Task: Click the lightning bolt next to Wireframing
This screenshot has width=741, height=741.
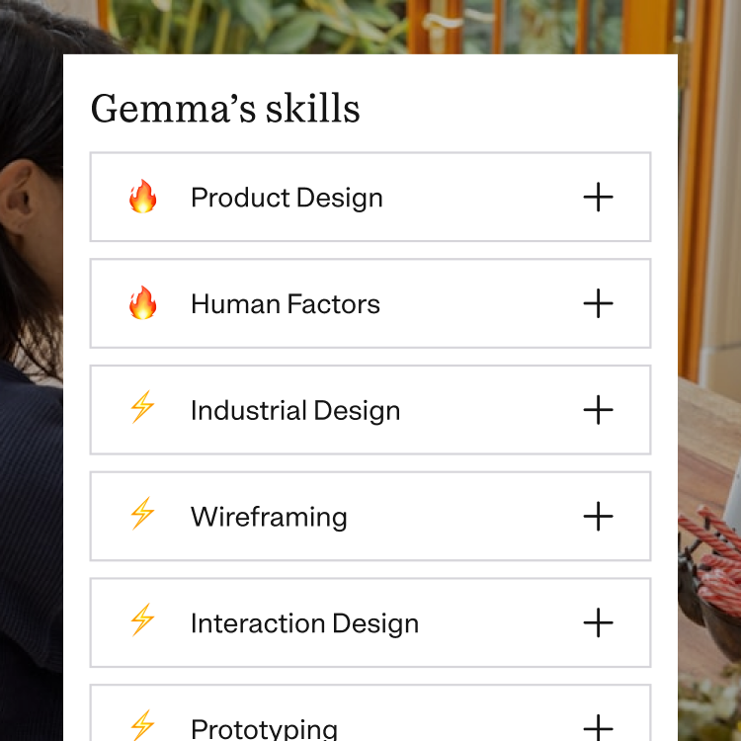Action: click(x=142, y=513)
